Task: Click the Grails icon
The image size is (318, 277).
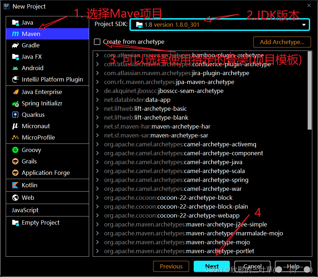Action: tap(15, 161)
